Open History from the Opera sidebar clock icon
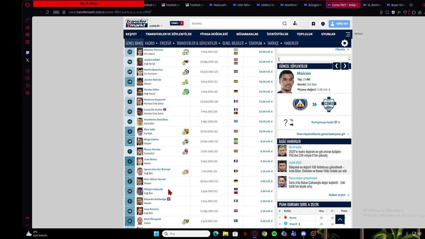The width and height of the screenshot is (425, 239). coord(28,78)
